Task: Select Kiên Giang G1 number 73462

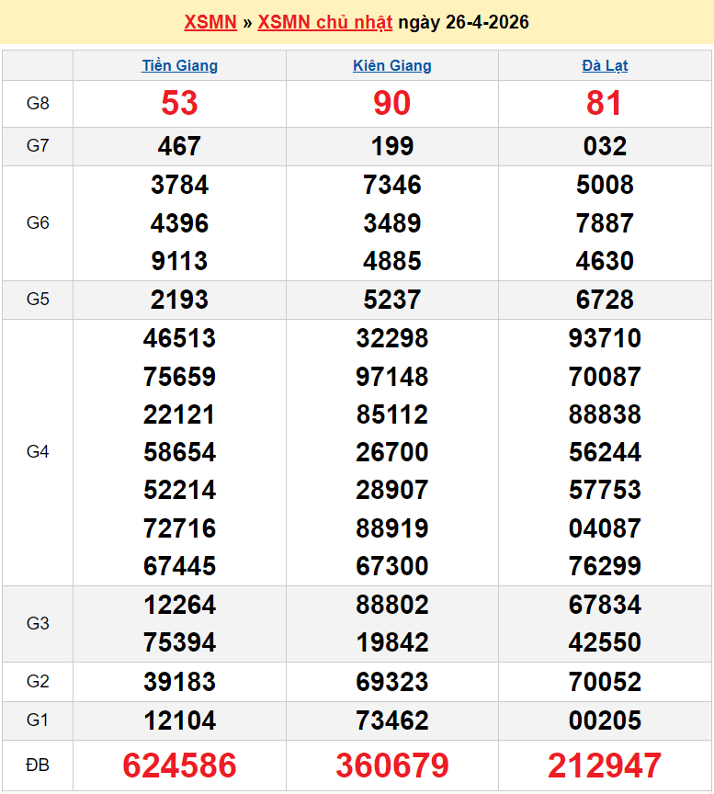Action: 392,720
